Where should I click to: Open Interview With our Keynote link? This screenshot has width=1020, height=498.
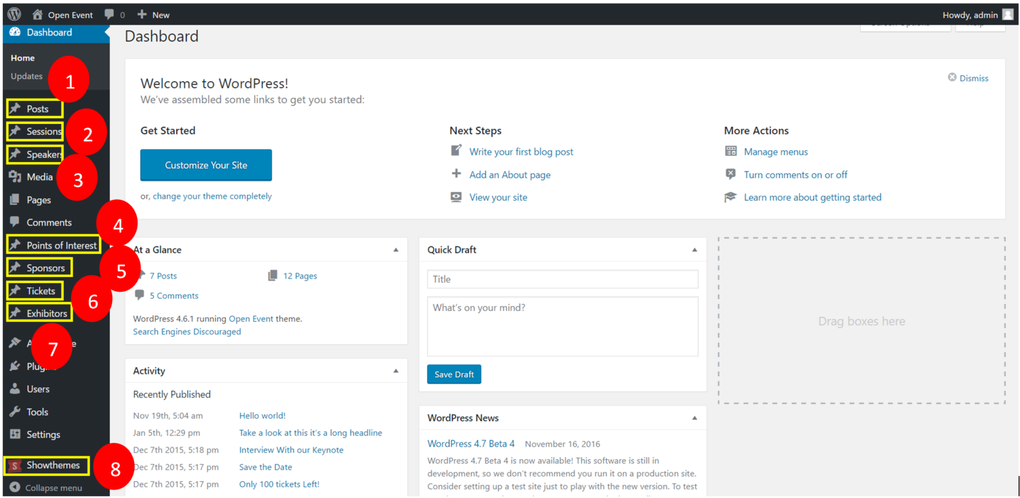coord(291,450)
